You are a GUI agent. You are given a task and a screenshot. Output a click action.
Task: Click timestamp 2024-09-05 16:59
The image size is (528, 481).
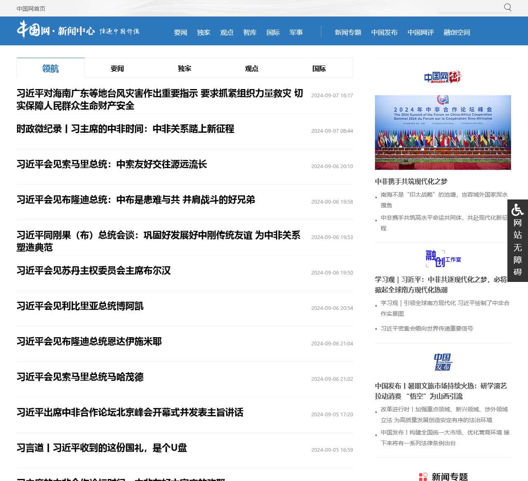tap(332, 450)
